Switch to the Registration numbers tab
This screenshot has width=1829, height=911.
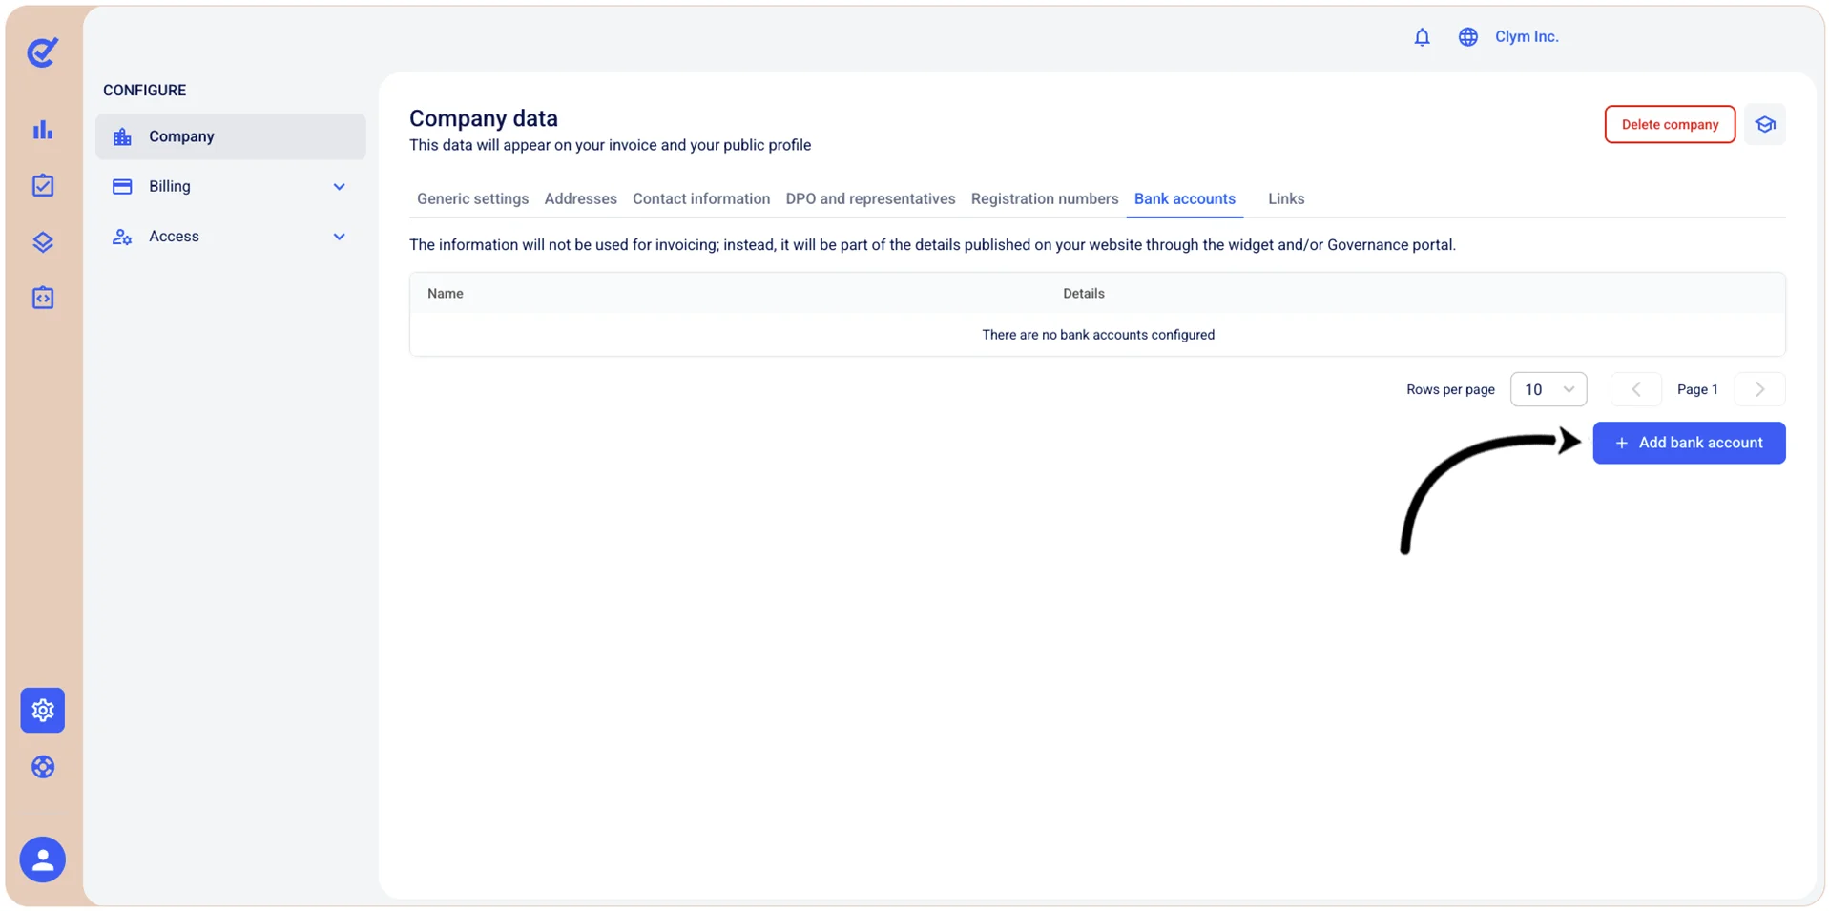coord(1045,198)
